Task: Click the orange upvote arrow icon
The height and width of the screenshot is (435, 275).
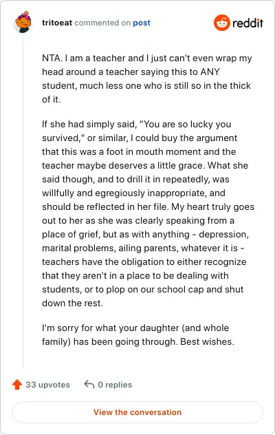Action: [x=17, y=385]
